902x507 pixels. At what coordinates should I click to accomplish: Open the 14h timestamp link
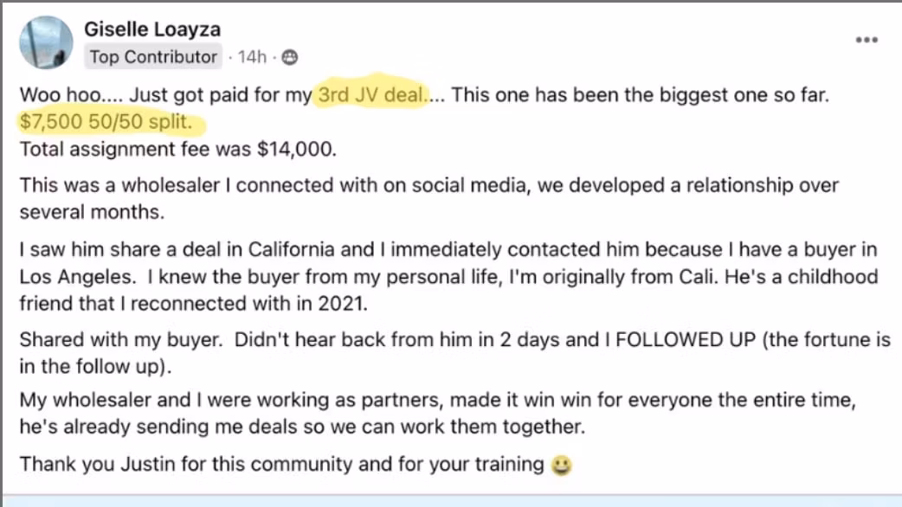coord(252,57)
